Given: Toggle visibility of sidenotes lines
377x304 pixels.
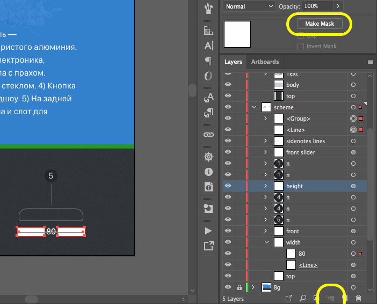Looking at the screenshot, I should [x=228, y=140].
